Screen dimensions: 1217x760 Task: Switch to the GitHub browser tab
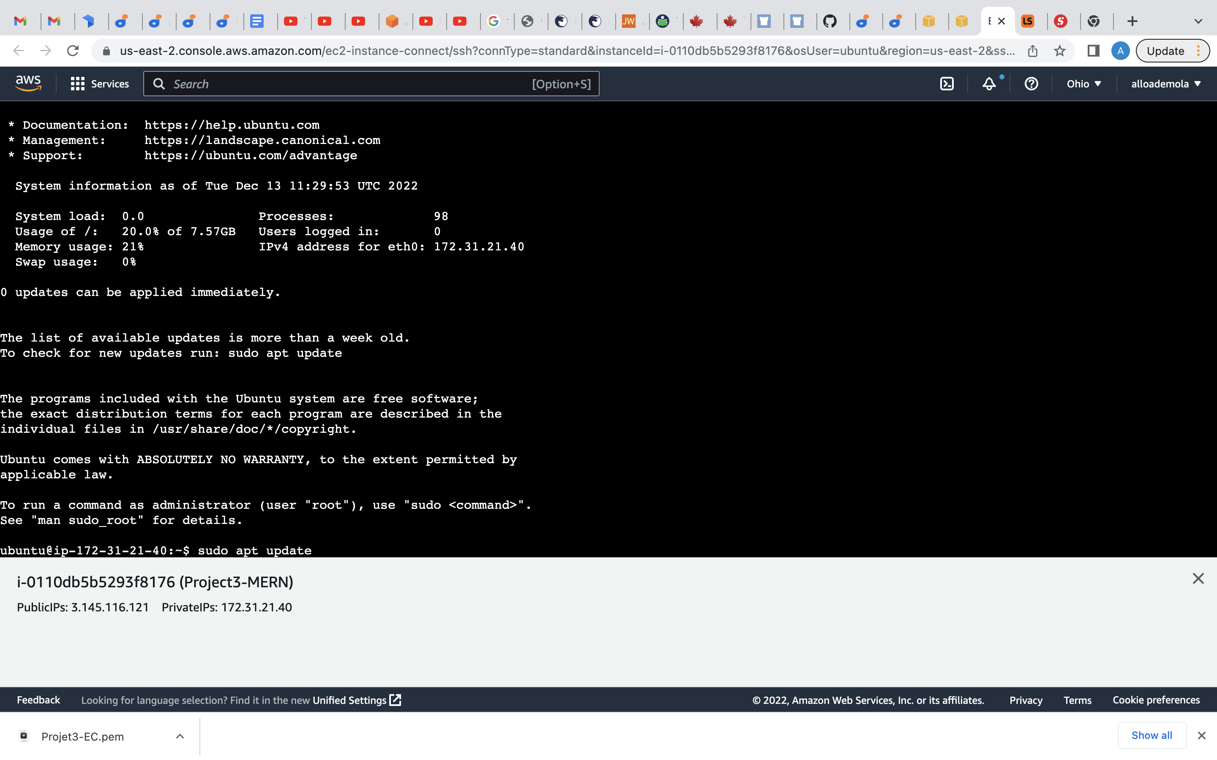pos(830,21)
